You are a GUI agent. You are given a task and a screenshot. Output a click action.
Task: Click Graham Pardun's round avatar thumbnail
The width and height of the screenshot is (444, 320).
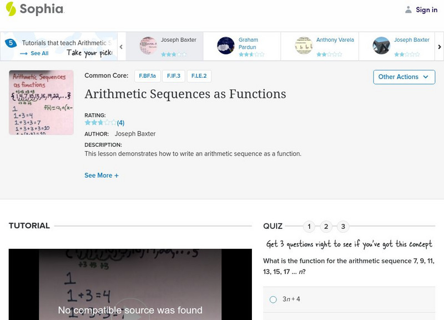[226, 46]
